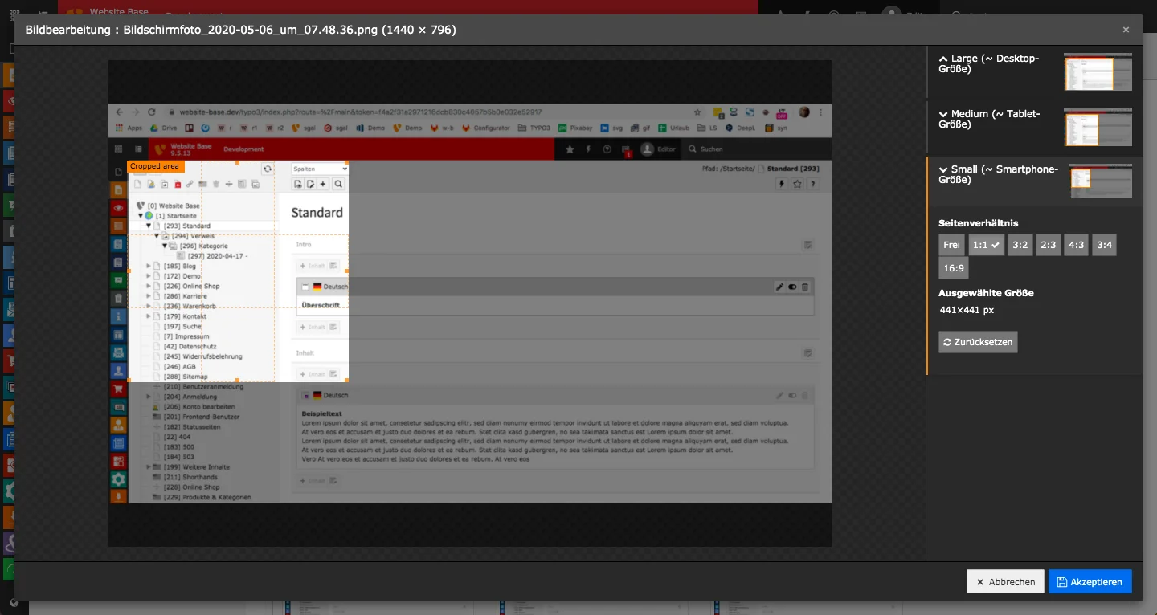Click Abbrechen to cancel editing
The width and height of the screenshot is (1157, 615).
click(1005, 581)
